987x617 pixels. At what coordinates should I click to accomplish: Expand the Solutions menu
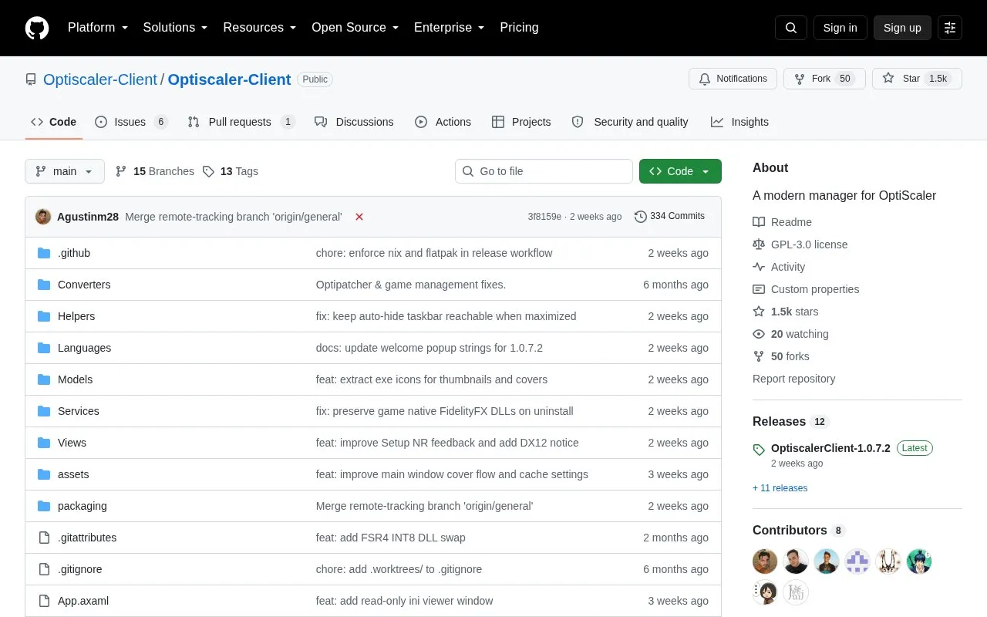tap(175, 28)
